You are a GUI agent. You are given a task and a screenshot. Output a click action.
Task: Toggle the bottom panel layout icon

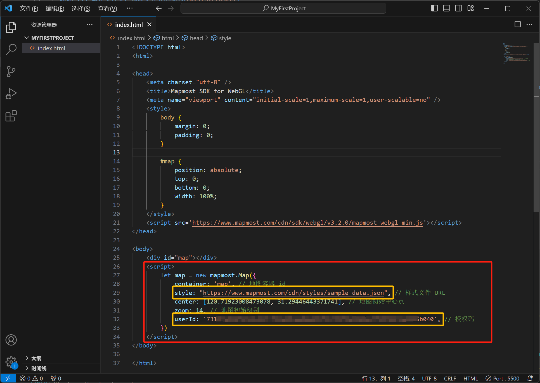pos(446,8)
